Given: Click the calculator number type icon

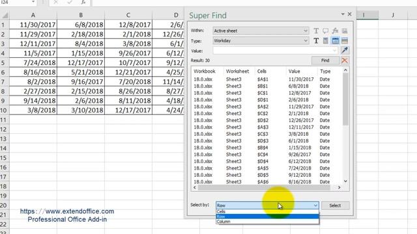Looking at the screenshot, I should coord(326,40).
